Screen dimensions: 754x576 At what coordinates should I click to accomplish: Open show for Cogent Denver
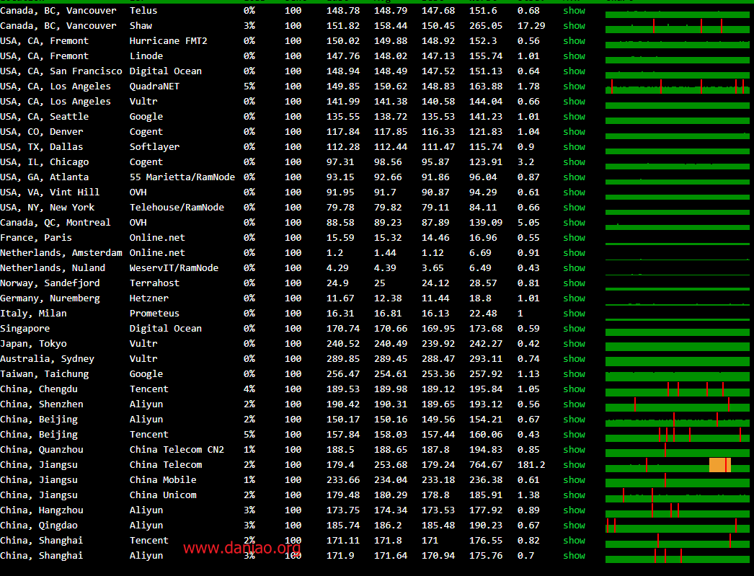click(x=575, y=132)
